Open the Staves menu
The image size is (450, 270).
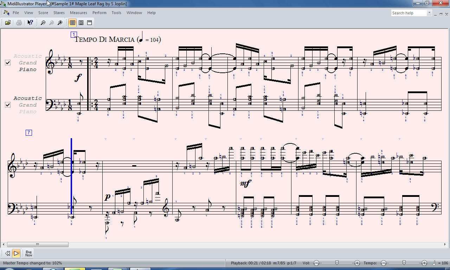click(59, 13)
